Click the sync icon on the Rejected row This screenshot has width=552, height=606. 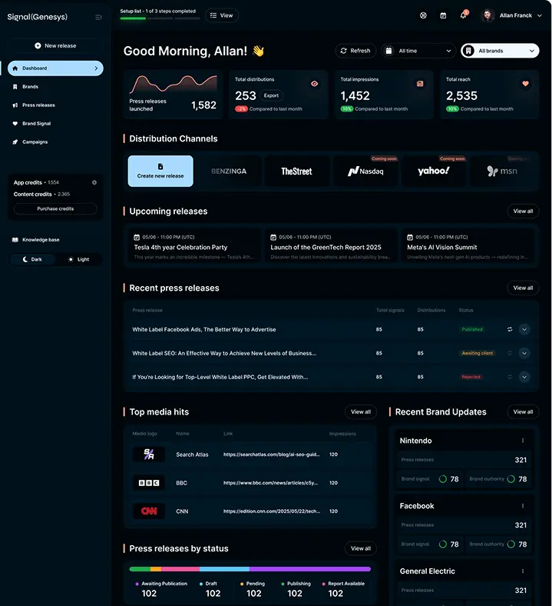[510, 377]
